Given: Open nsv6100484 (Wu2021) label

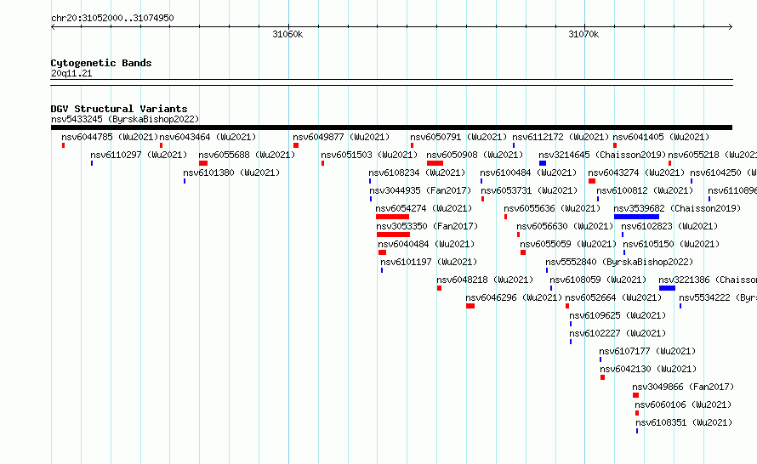Looking at the screenshot, I should pyautogui.click(x=528, y=173).
